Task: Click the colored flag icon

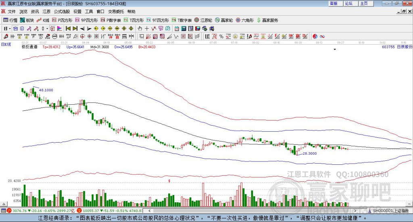Action: point(60,29)
